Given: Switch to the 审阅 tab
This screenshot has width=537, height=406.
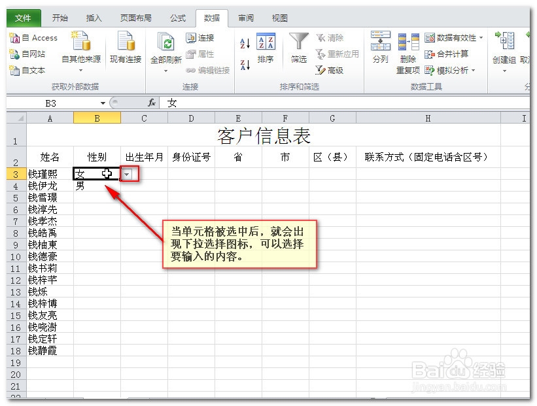Looking at the screenshot, I should pos(245,18).
